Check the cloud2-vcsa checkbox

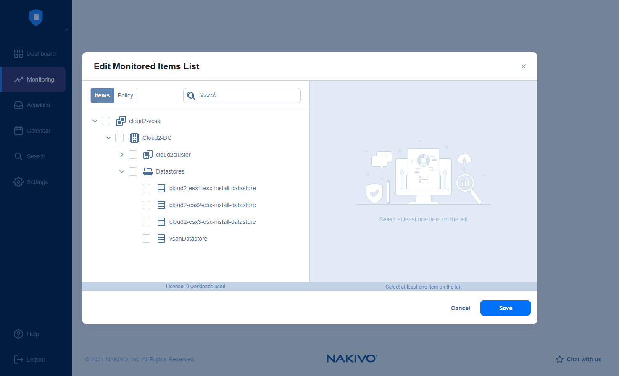pos(106,121)
